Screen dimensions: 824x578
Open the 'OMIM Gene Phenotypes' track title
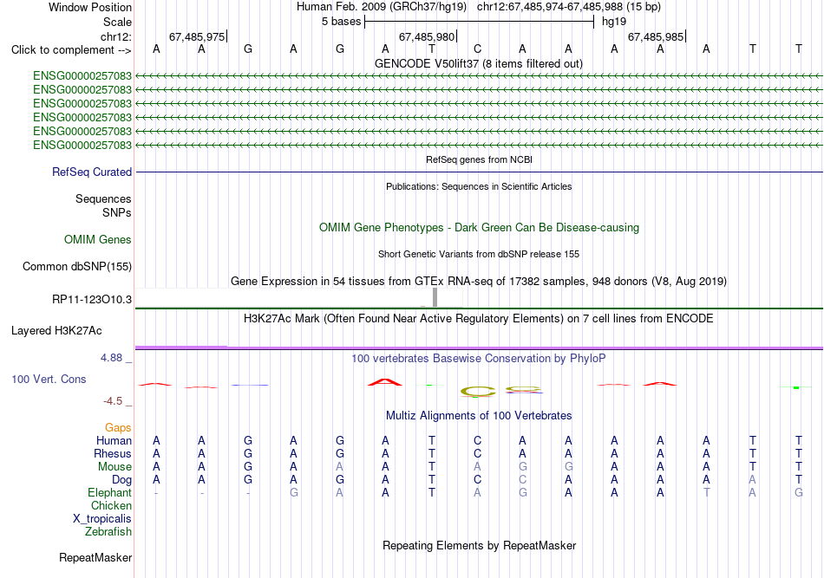tap(479, 227)
